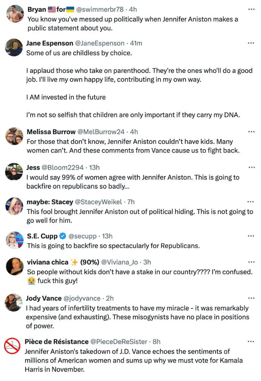Expand the options menu for maybe: Stacey's tweet
Screen dimensions: 261x381
tap(251, 202)
